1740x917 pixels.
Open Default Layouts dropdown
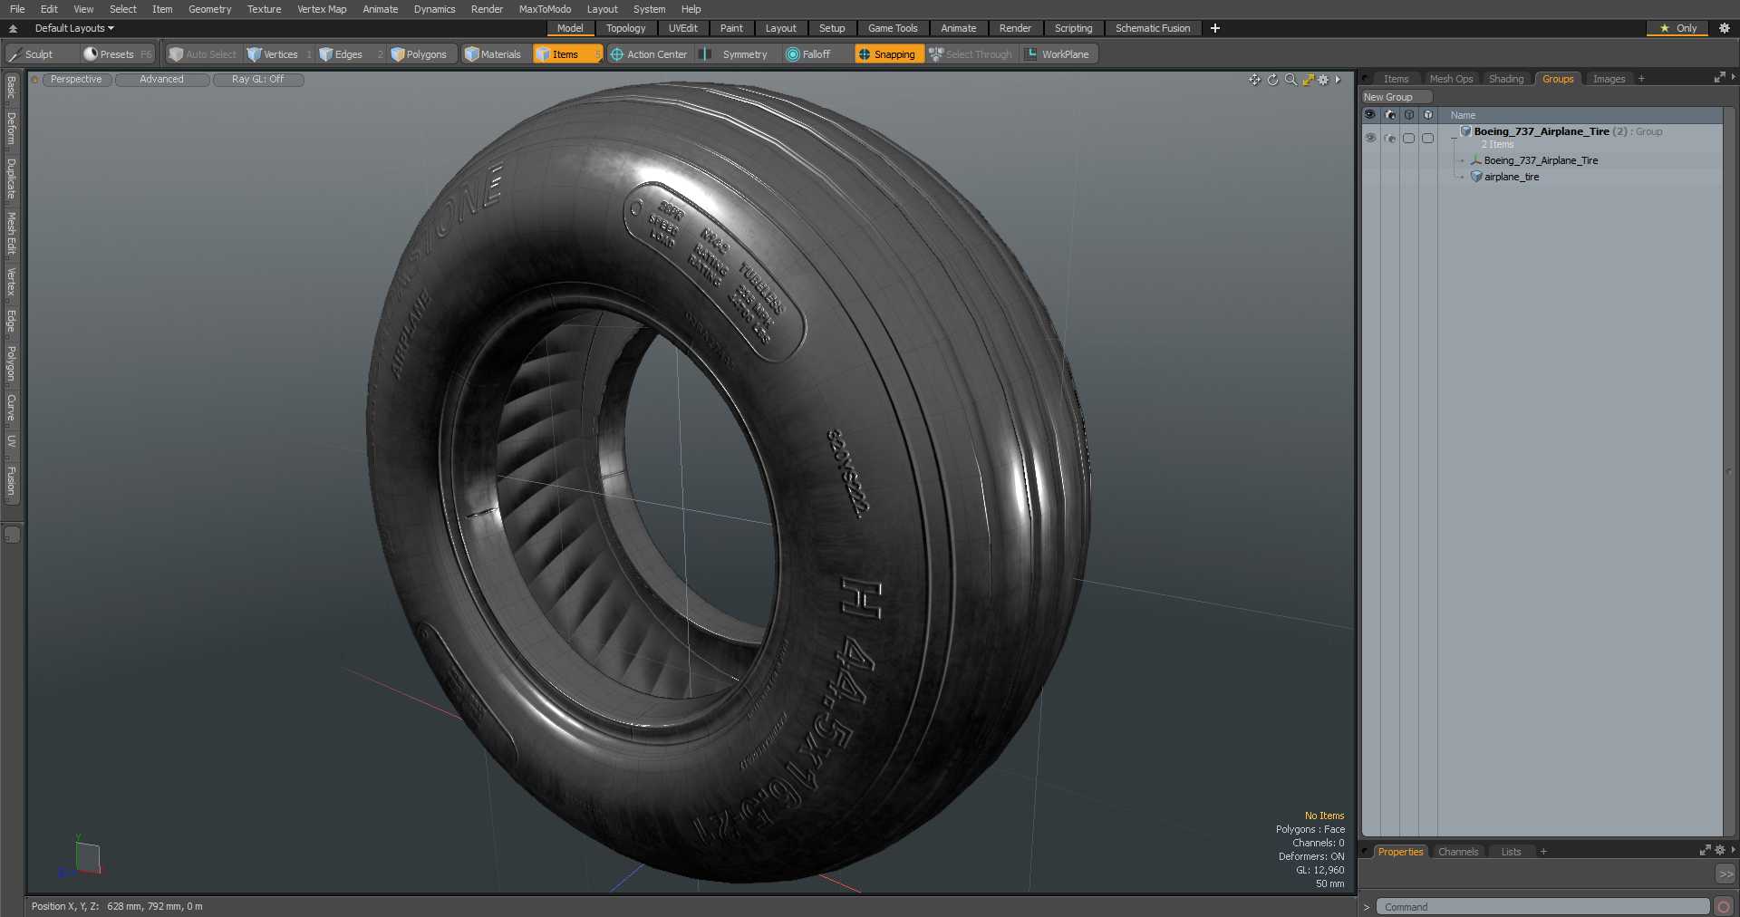click(74, 28)
